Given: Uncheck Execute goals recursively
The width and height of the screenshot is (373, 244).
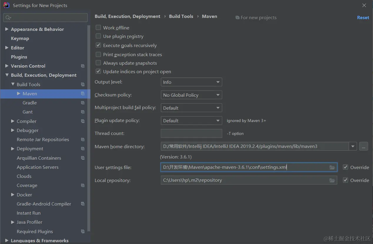Looking at the screenshot, I should pyautogui.click(x=98, y=45).
